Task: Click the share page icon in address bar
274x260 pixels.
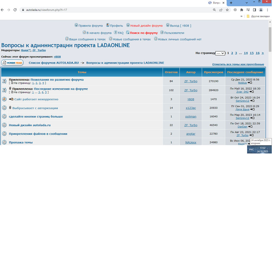Action: (x=221, y=10)
